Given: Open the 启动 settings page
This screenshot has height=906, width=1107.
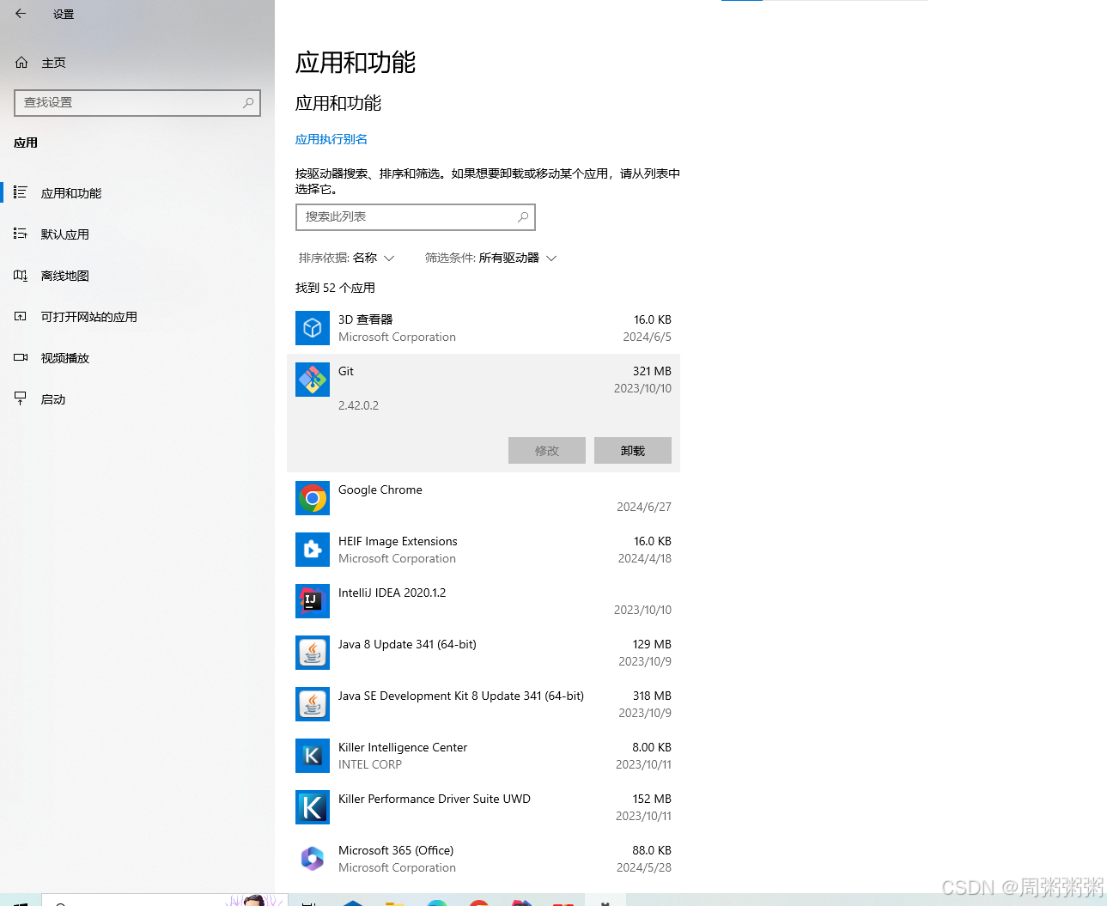Looking at the screenshot, I should pos(137,399).
